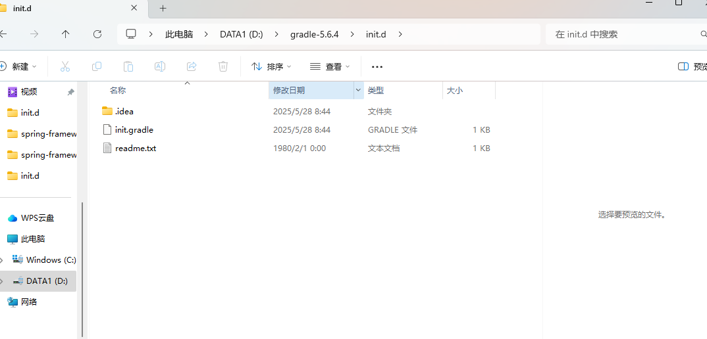Select the readme.txt file

click(130, 148)
